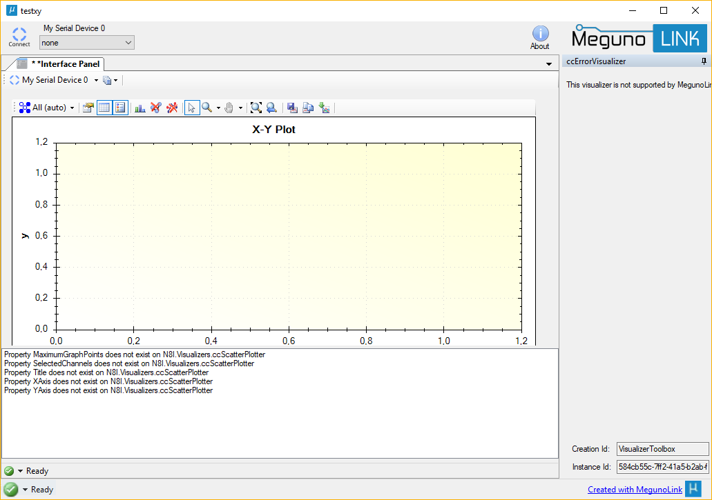Click the zoom to fit icon
The width and height of the screenshot is (712, 500).
pyautogui.click(x=256, y=108)
